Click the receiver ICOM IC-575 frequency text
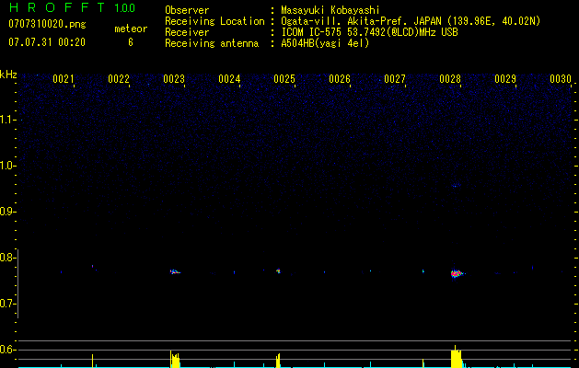The image size is (579, 368). (369, 32)
